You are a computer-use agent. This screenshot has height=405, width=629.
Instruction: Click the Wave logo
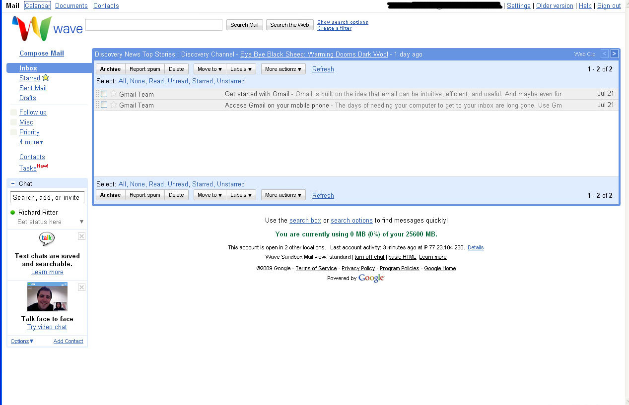coord(47,28)
